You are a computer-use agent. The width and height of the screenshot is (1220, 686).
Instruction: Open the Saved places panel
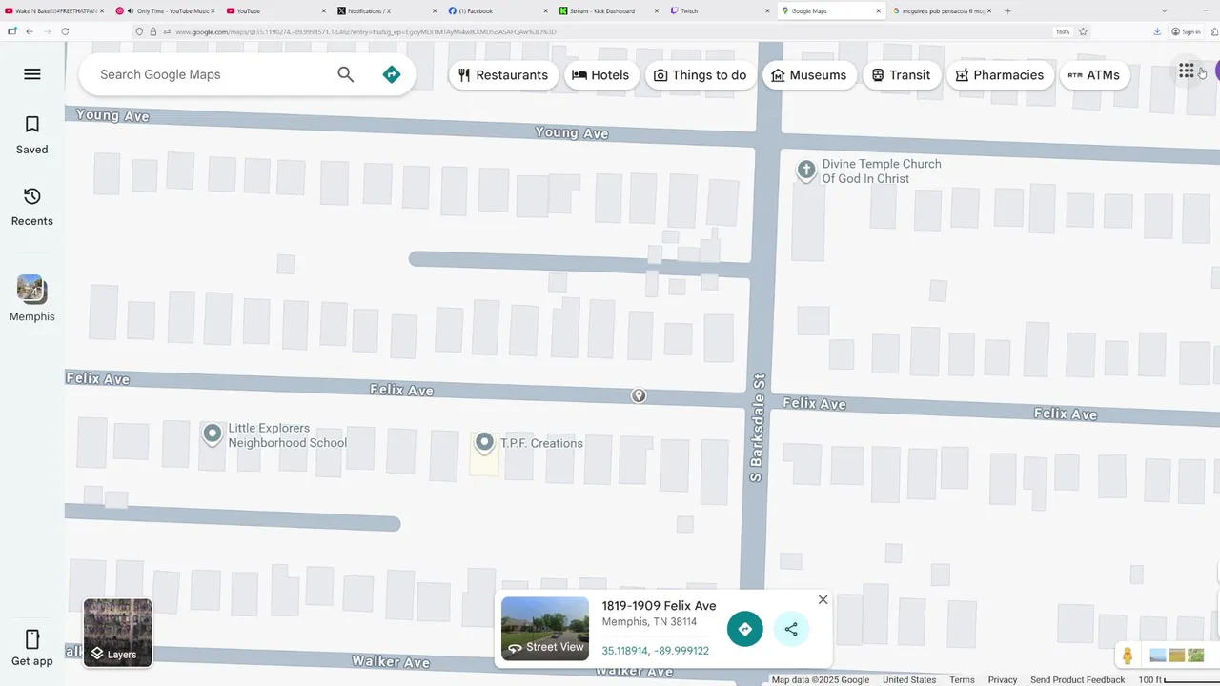click(x=31, y=135)
